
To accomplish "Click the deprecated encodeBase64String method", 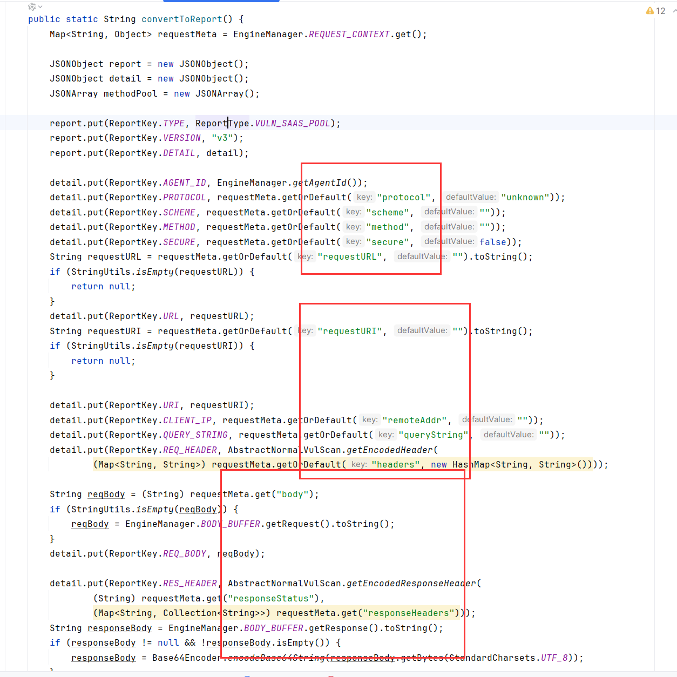I will tap(276, 658).
